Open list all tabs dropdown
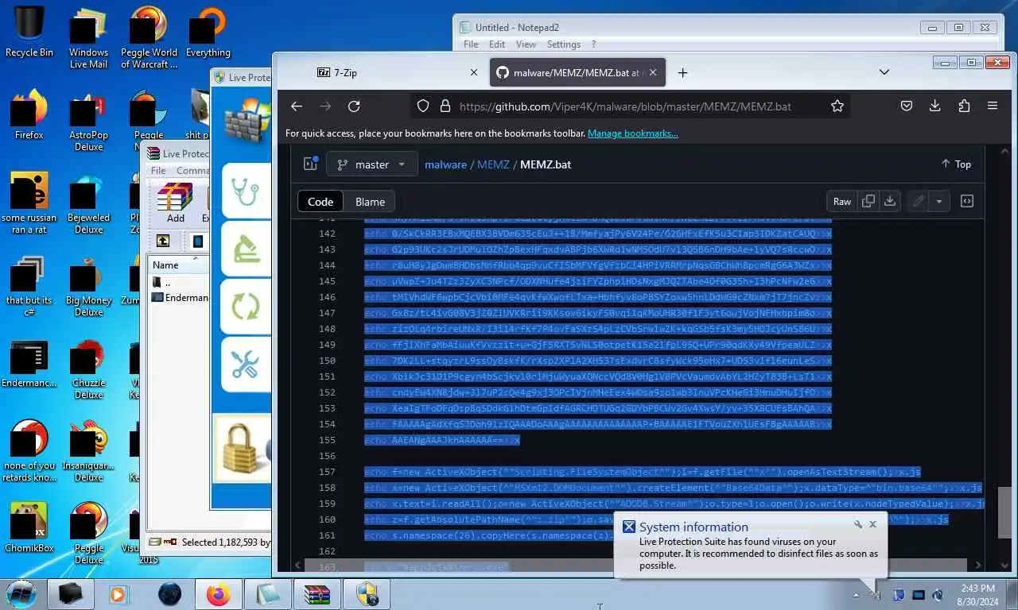Viewport: 1018px width, 610px height. click(884, 72)
